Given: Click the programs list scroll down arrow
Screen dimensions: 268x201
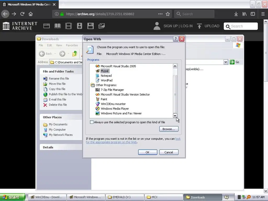Looking at the screenshot, I should coord(175,115).
